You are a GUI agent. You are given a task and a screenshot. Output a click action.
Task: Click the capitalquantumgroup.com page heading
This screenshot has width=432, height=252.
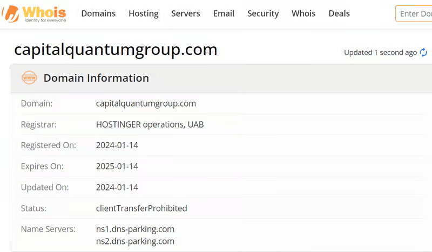coord(116,50)
